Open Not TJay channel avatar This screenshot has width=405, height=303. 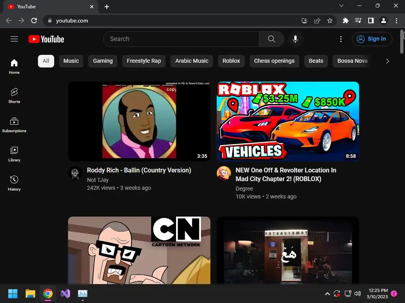tap(75, 173)
